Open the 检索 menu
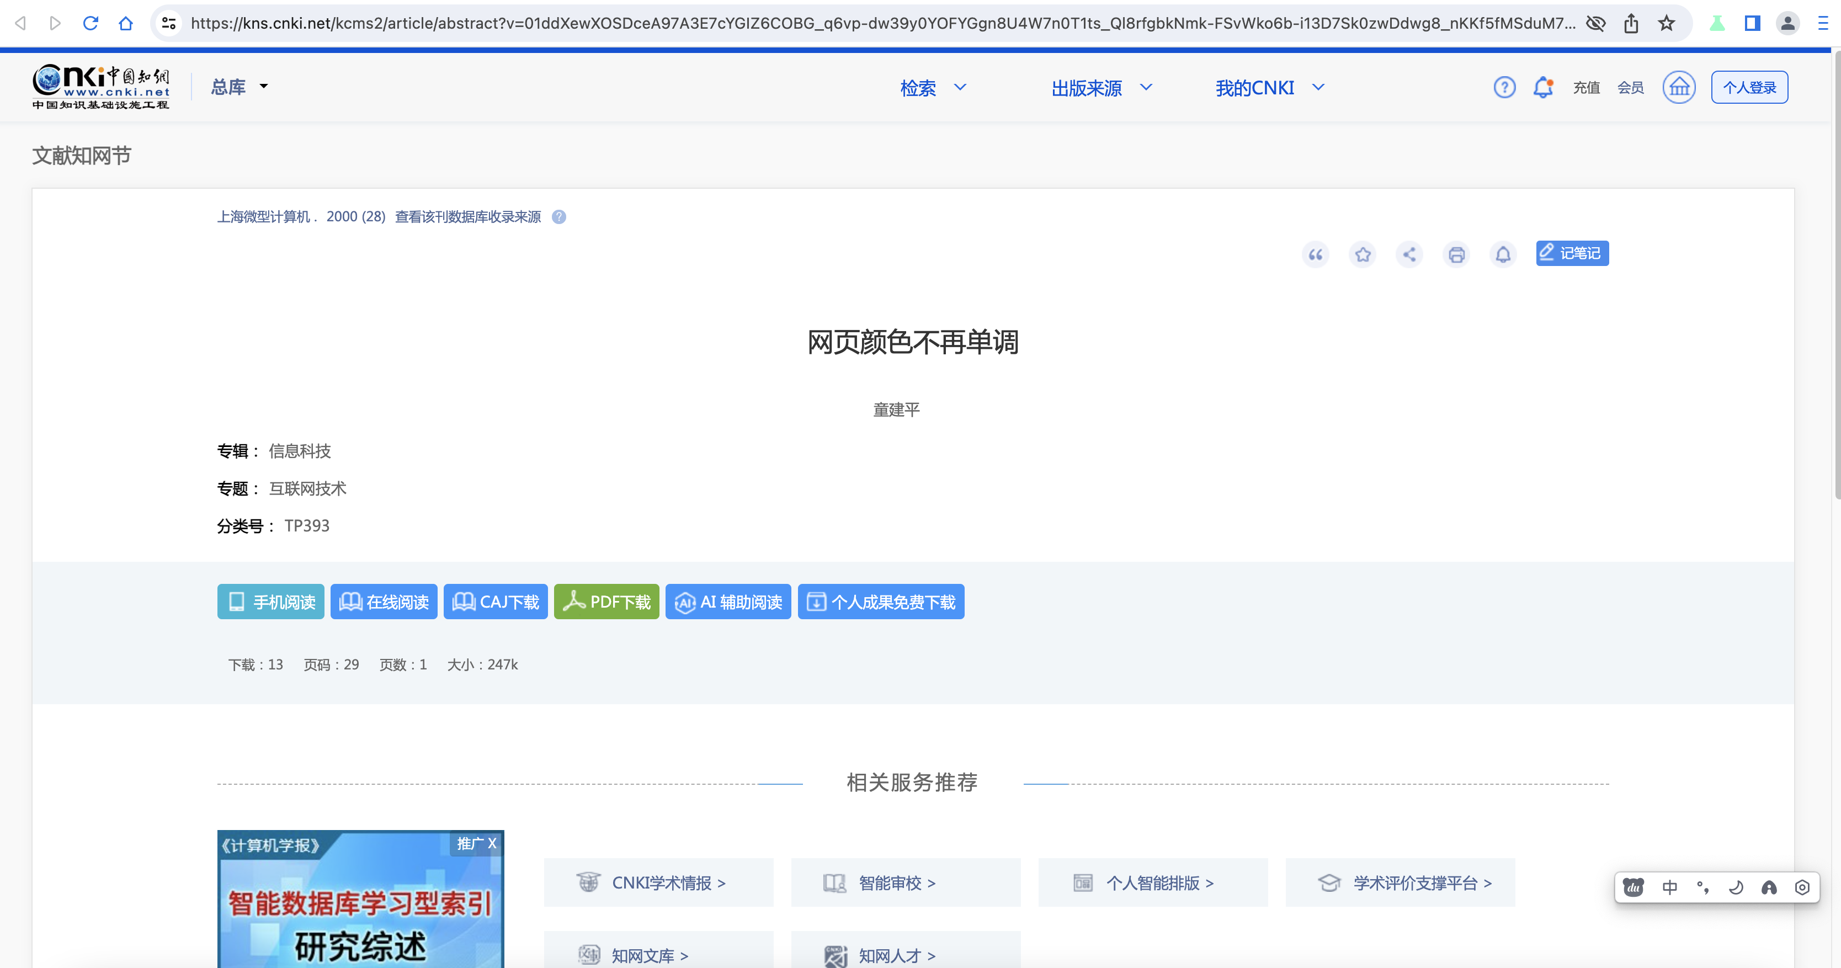Screen dimensions: 1841x968 coord(933,88)
